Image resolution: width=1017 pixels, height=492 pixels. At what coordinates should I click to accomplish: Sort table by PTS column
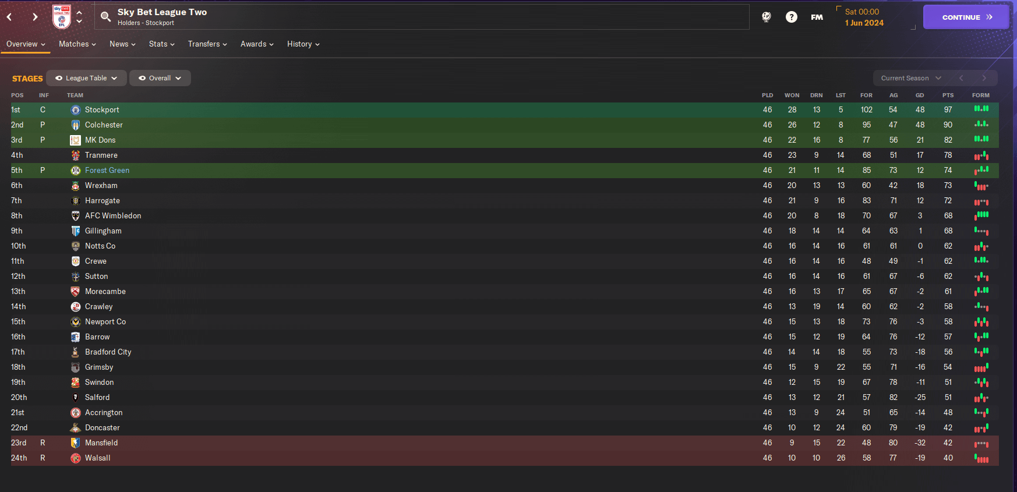coord(948,95)
